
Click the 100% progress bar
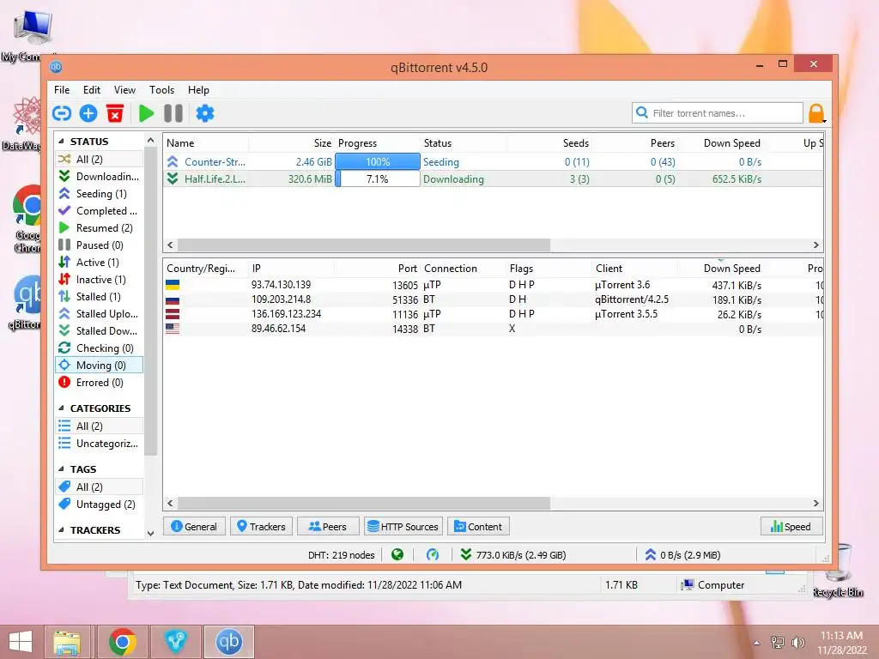tap(378, 162)
